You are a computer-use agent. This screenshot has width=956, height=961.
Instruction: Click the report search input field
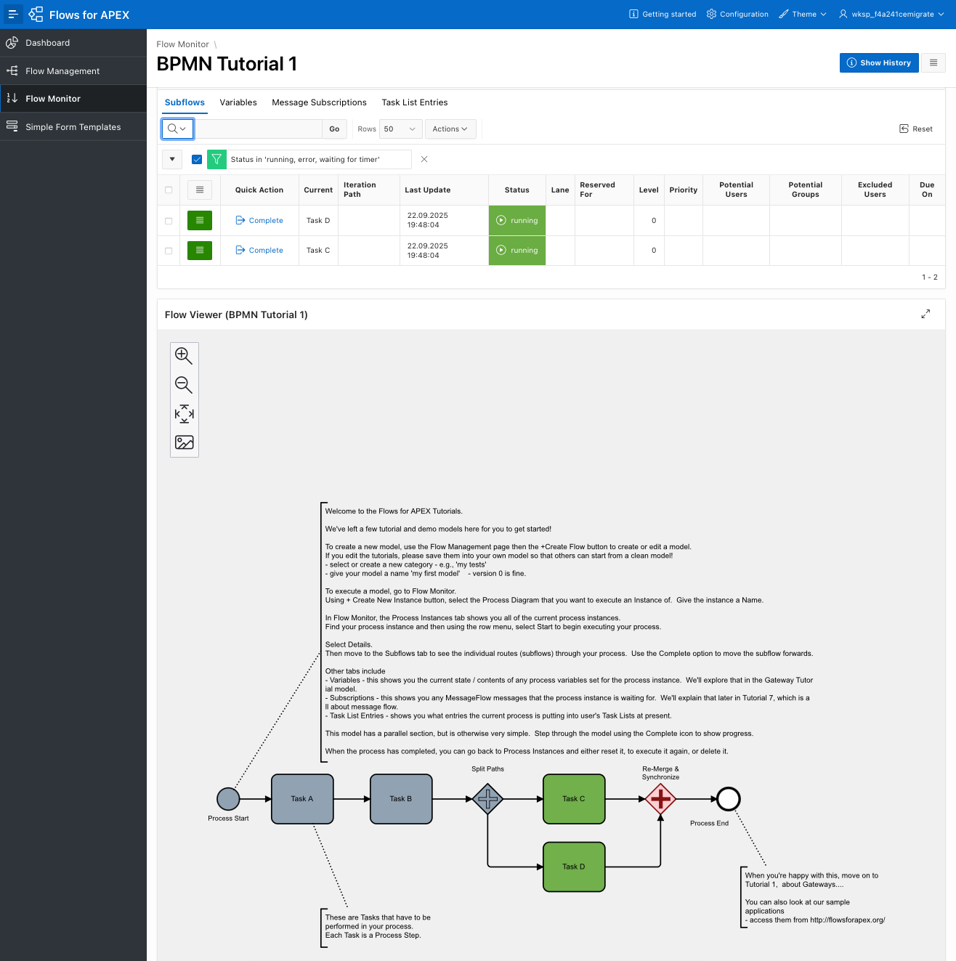click(x=258, y=129)
